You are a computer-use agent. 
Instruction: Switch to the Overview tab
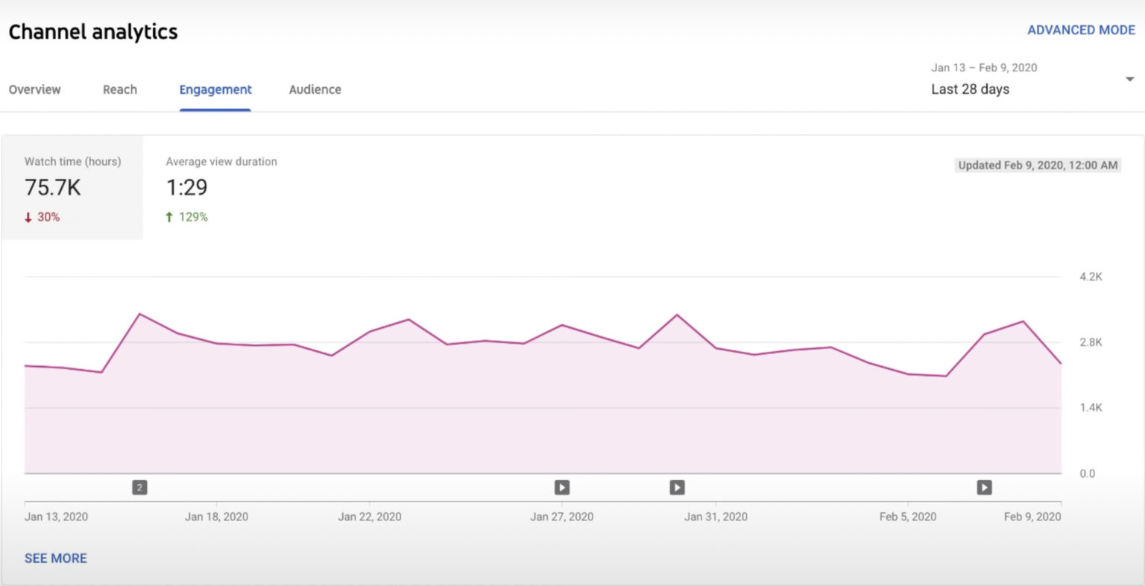pyautogui.click(x=34, y=89)
